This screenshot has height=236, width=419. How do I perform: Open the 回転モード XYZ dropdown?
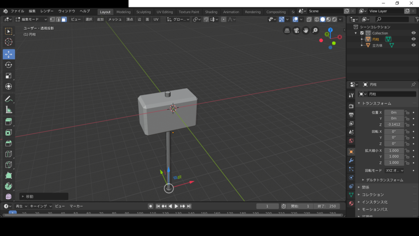394,170
